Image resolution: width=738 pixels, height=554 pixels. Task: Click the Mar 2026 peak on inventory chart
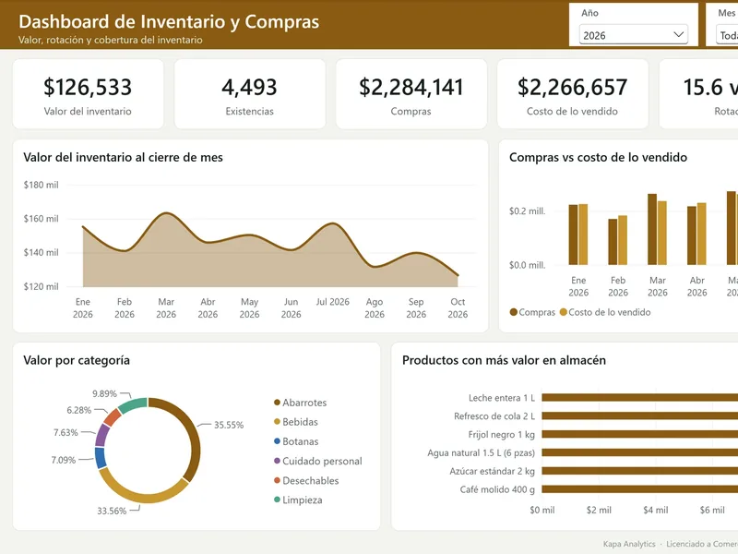(x=166, y=213)
